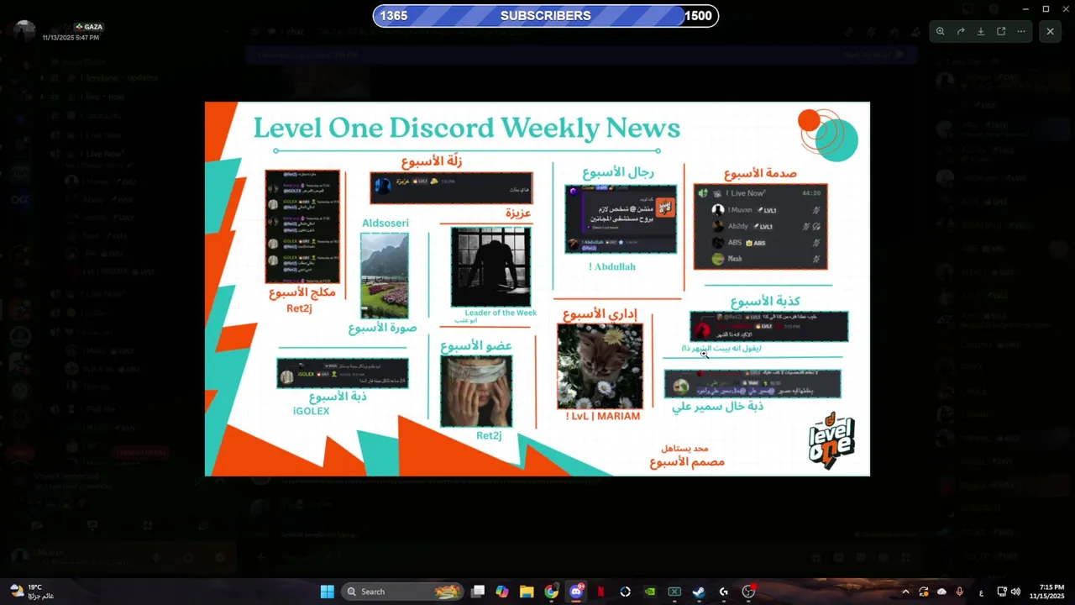Click the taskbar Search box
This screenshot has width=1075, height=605.
tap(404, 592)
